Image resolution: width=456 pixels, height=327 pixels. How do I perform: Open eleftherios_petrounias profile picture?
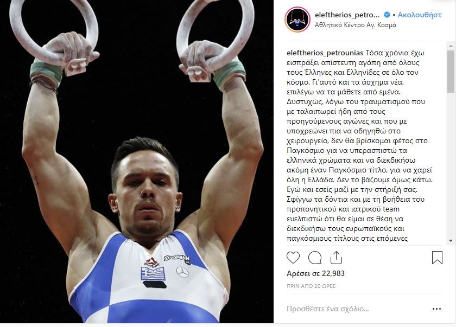tap(297, 20)
